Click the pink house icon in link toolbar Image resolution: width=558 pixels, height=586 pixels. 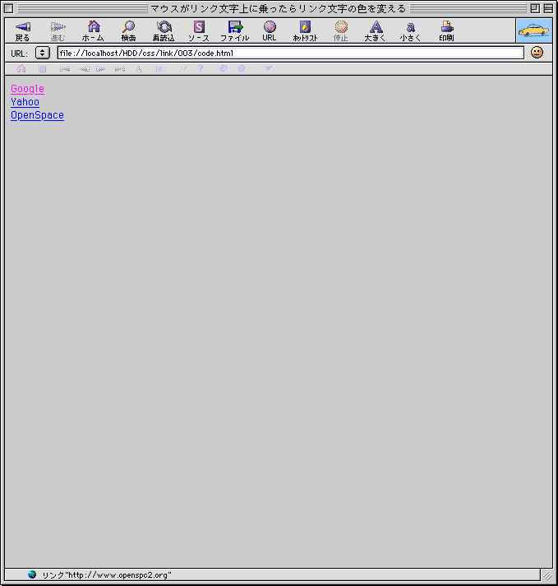(x=21, y=69)
